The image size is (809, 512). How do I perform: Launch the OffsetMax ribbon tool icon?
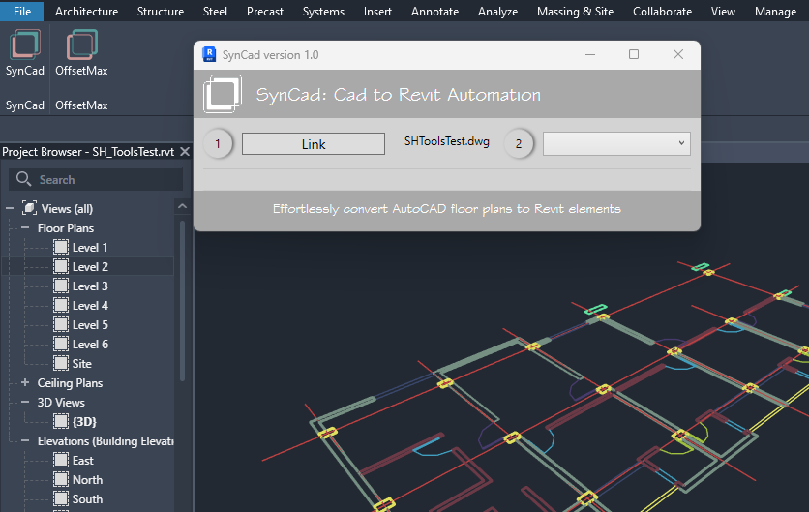pyautogui.click(x=81, y=45)
